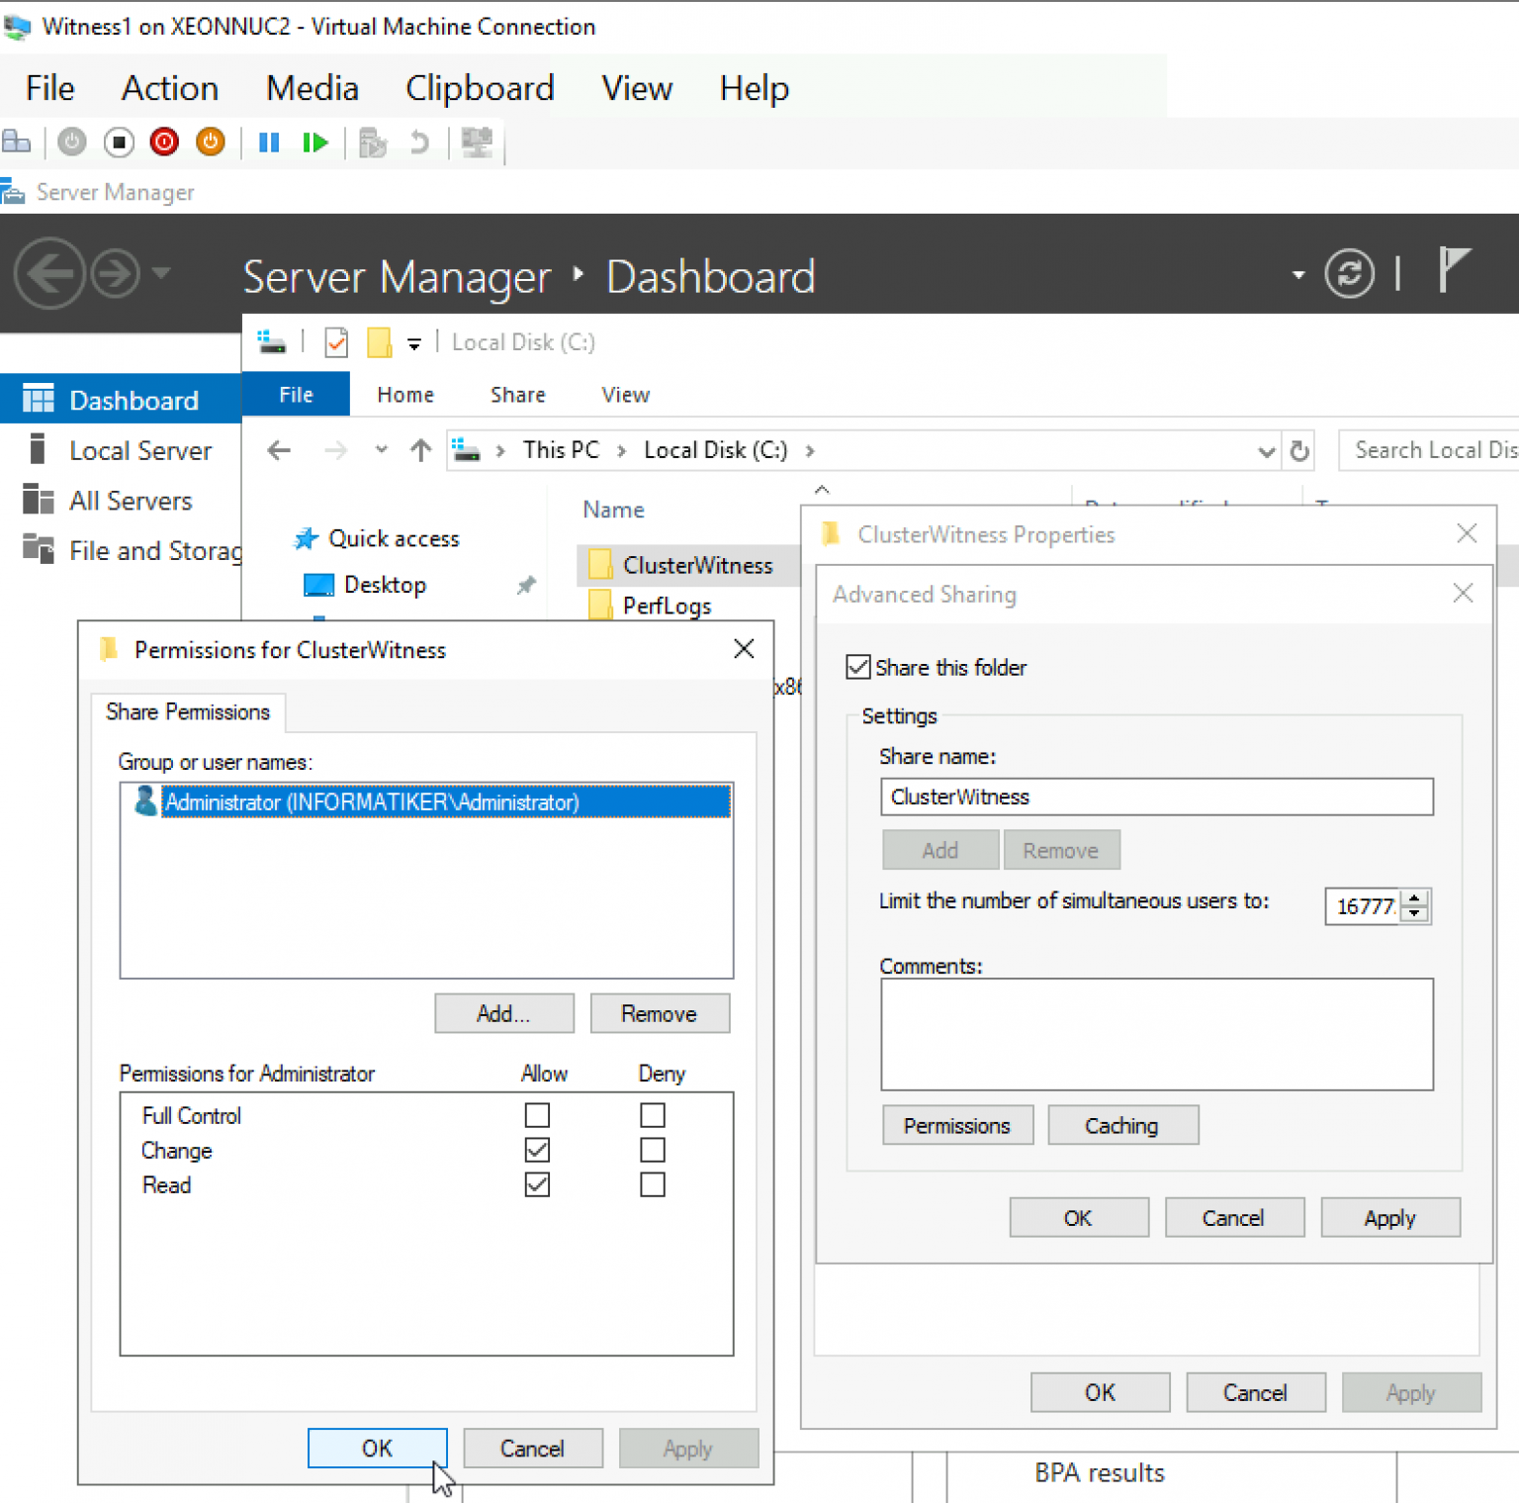Image resolution: width=1519 pixels, height=1503 pixels.
Task: Apply changes in ClusterWitness Properties
Action: (x=1411, y=1392)
